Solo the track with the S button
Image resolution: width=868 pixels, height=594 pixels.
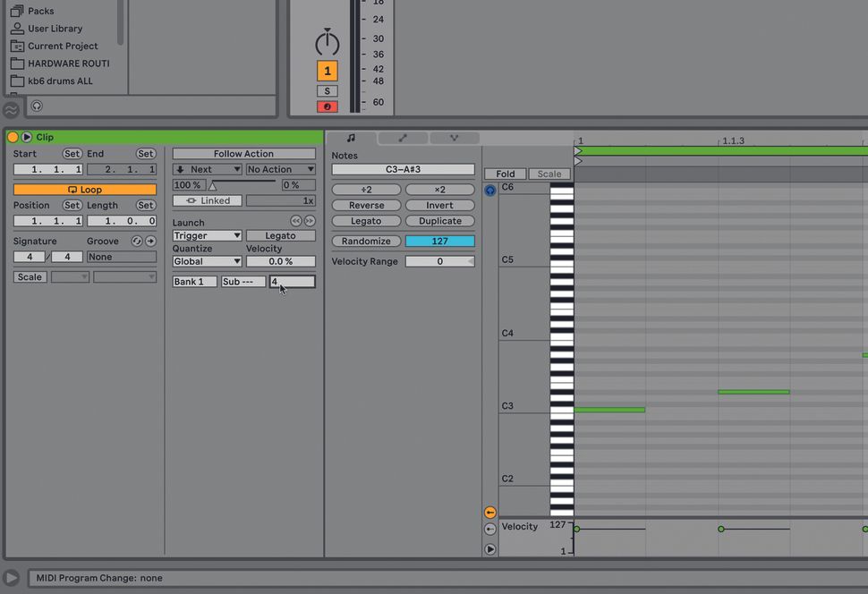327,89
